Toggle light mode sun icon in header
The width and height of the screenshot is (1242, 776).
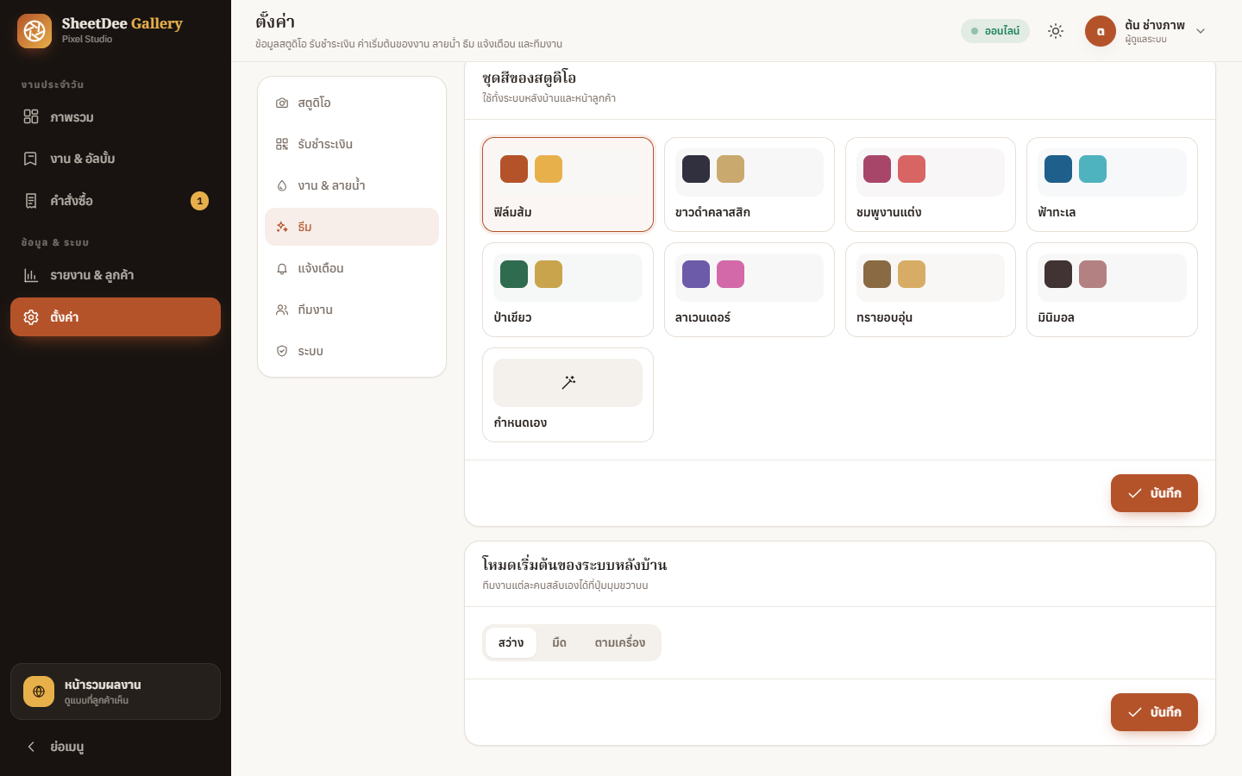click(x=1056, y=31)
